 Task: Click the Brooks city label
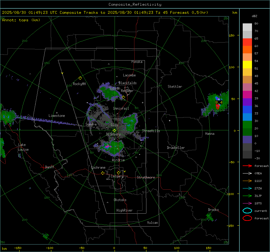point(213,210)
